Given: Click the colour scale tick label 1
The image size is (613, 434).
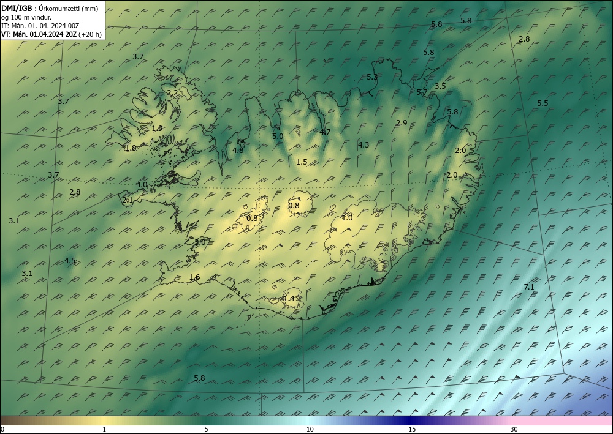Looking at the screenshot, I should pyautogui.click(x=104, y=430).
